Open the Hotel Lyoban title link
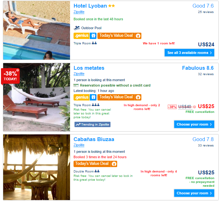The height and width of the screenshot is (201, 220). pyautogui.click(x=90, y=6)
